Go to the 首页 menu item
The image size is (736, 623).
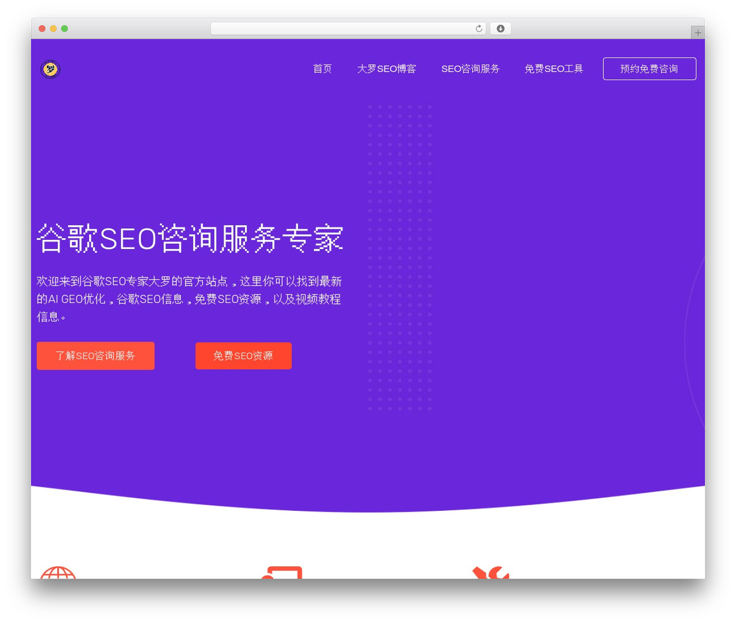pyautogui.click(x=322, y=69)
